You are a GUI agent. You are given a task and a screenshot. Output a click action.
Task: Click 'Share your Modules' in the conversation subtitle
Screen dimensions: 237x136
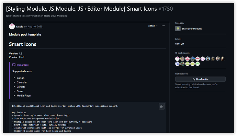click(55, 16)
